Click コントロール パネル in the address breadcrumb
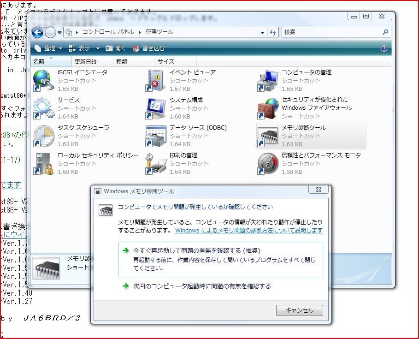The image size is (419, 339). tap(108, 32)
